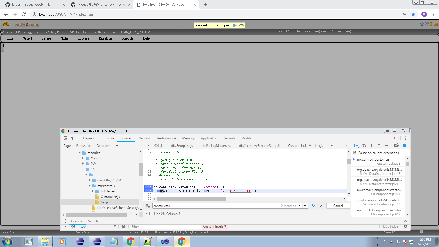This screenshot has height=247, width=439.
Task: Pretty-print the source with braces icon
Action: click(x=148, y=214)
